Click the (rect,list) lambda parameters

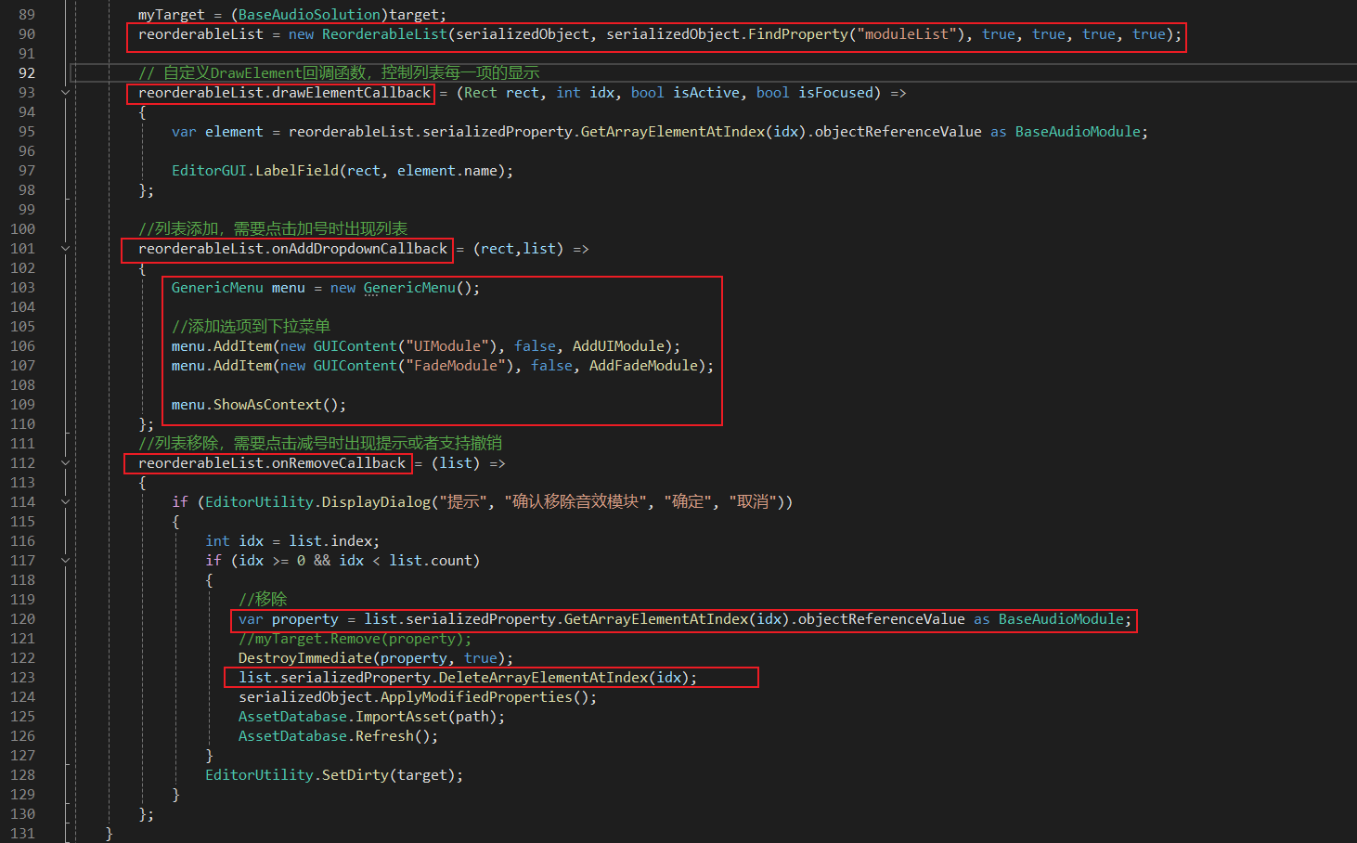click(x=518, y=249)
